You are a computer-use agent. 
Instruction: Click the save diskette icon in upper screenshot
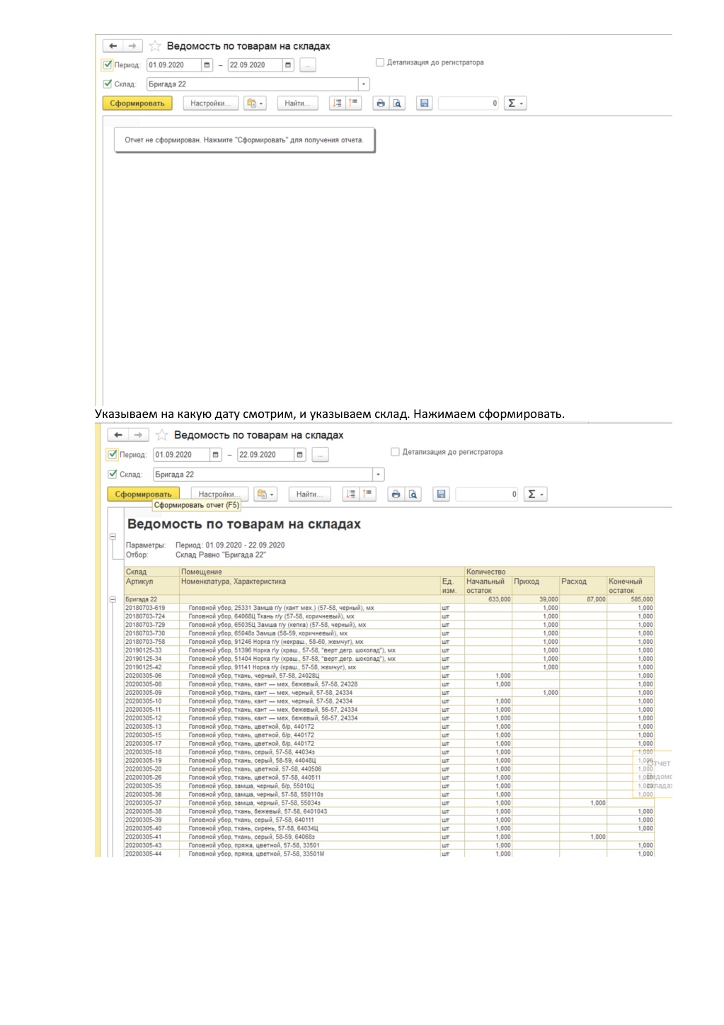point(424,103)
